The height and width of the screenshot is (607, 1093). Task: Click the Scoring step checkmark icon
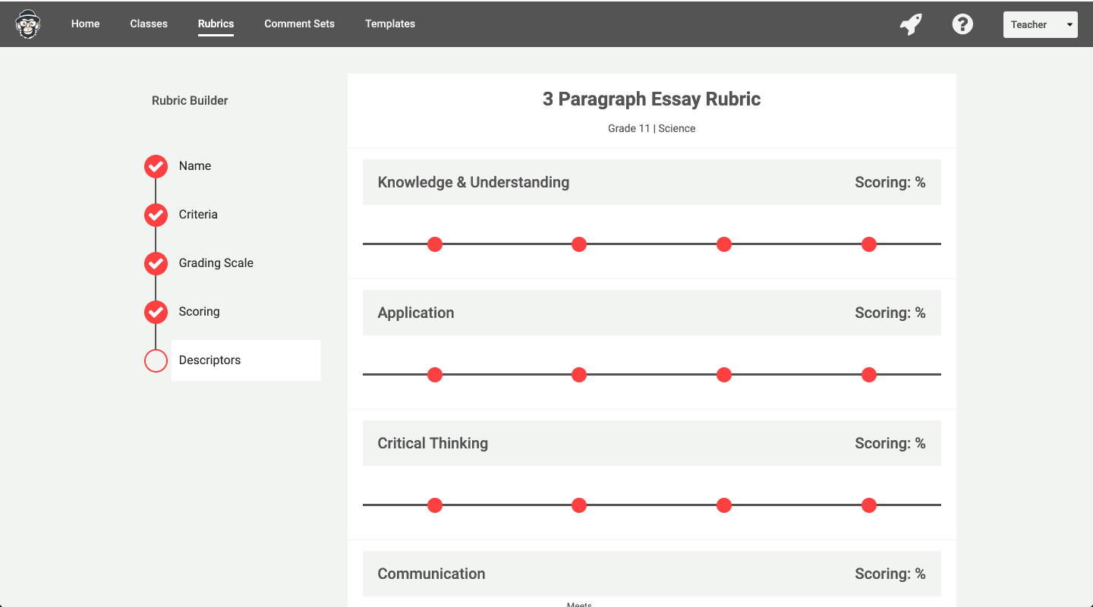tap(156, 312)
